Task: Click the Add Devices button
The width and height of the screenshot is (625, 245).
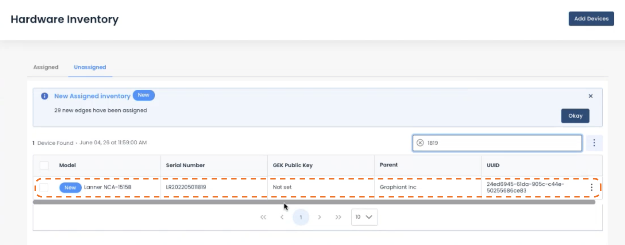Action: (x=591, y=19)
